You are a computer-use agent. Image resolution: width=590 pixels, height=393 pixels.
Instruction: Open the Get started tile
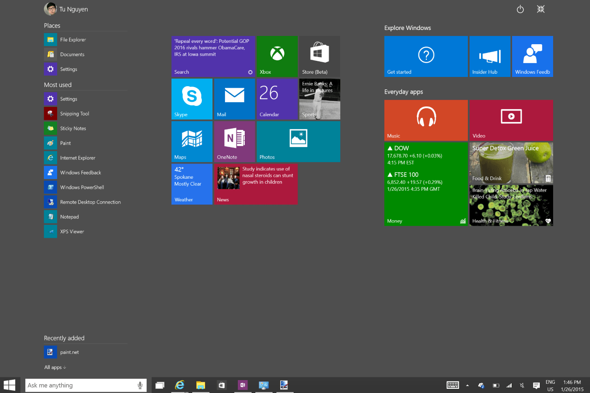click(425, 56)
